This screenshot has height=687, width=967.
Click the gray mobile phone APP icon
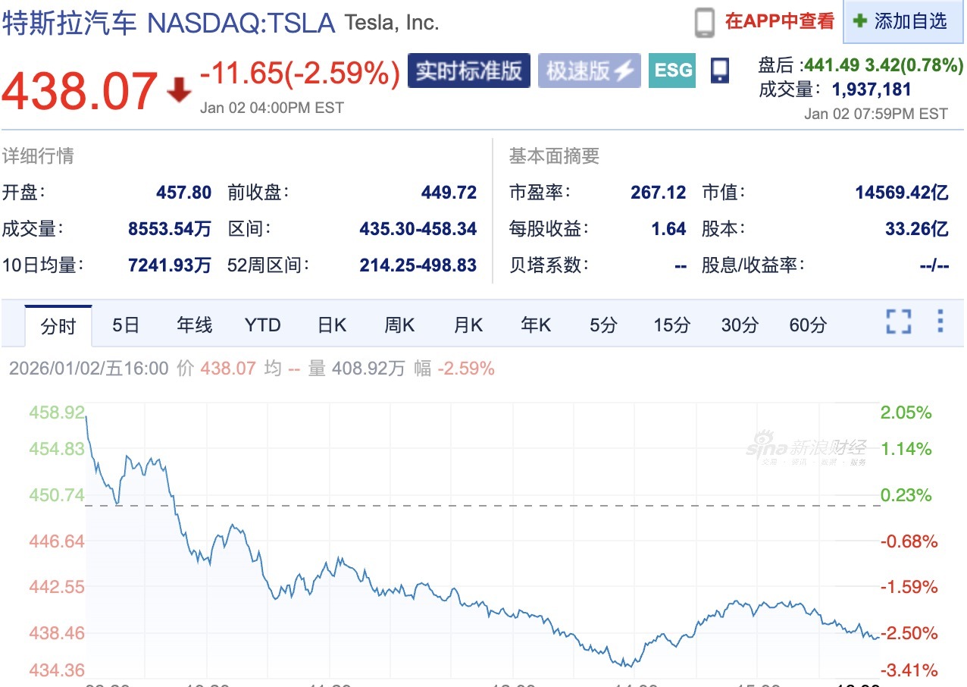[704, 22]
